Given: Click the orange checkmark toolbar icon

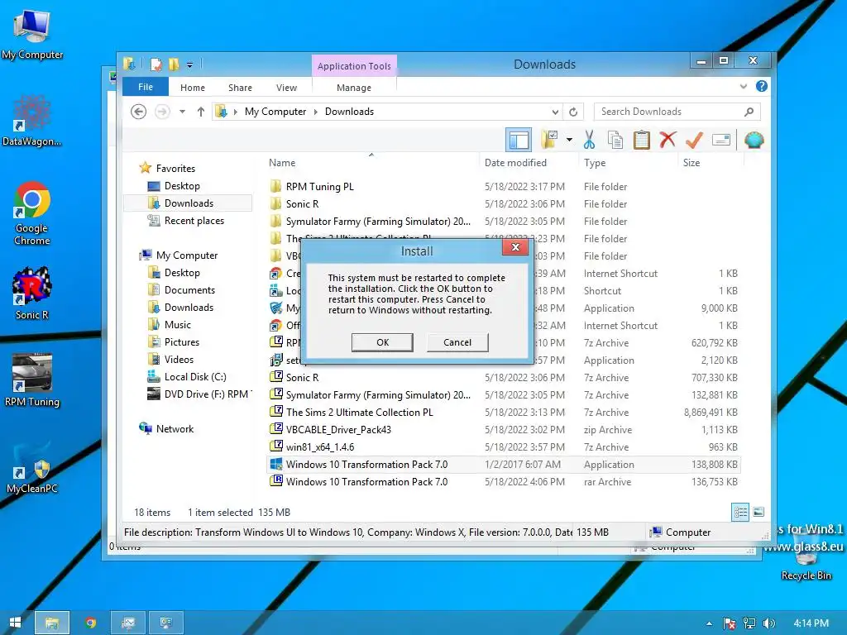Looking at the screenshot, I should [x=694, y=140].
